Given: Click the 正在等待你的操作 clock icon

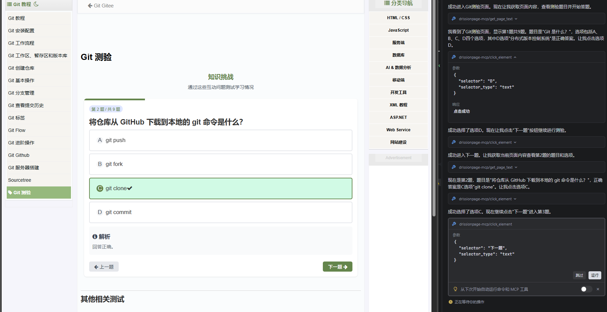Looking at the screenshot, I should (451, 302).
